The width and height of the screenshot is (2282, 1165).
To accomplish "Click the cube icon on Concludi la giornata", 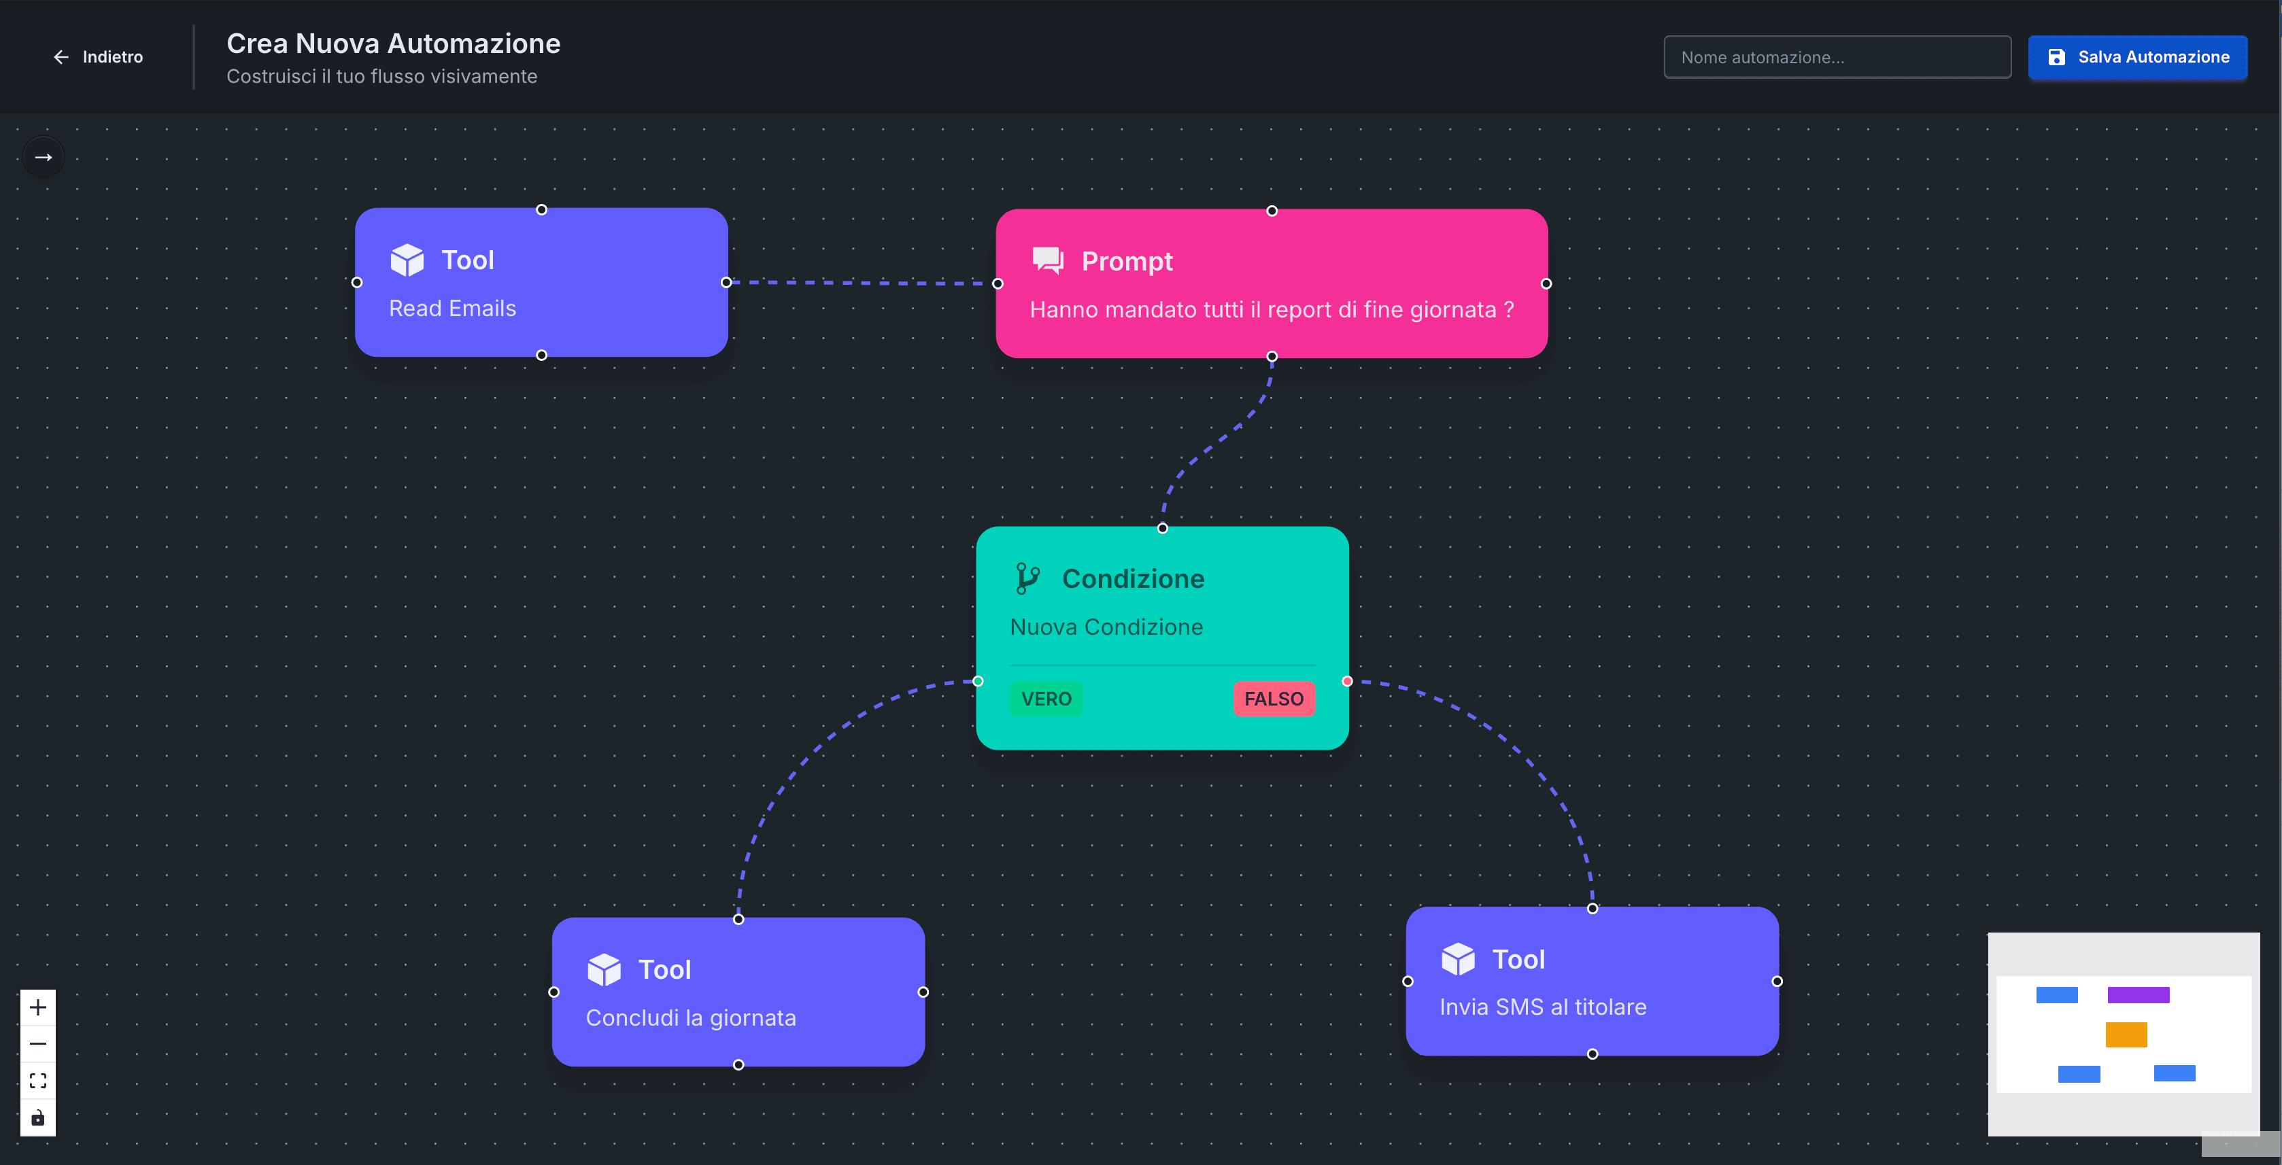I will 606,969.
